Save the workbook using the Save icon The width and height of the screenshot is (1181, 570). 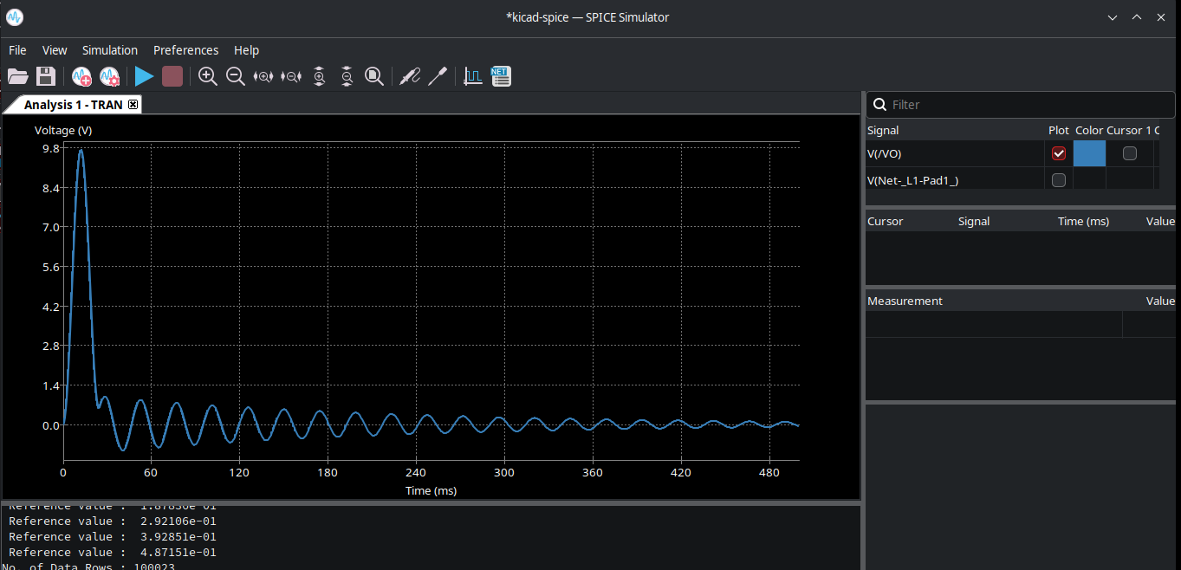pyautogui.click(x=46, y=76)
